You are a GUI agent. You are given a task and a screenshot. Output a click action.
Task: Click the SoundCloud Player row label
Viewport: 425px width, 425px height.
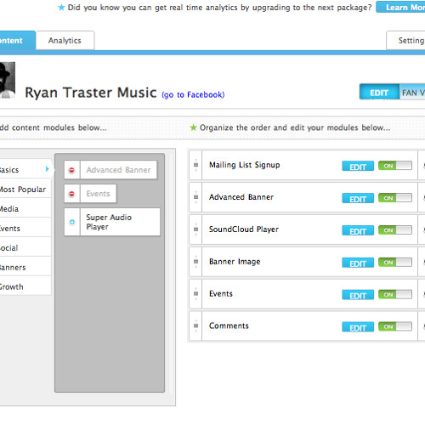[244, 229]
